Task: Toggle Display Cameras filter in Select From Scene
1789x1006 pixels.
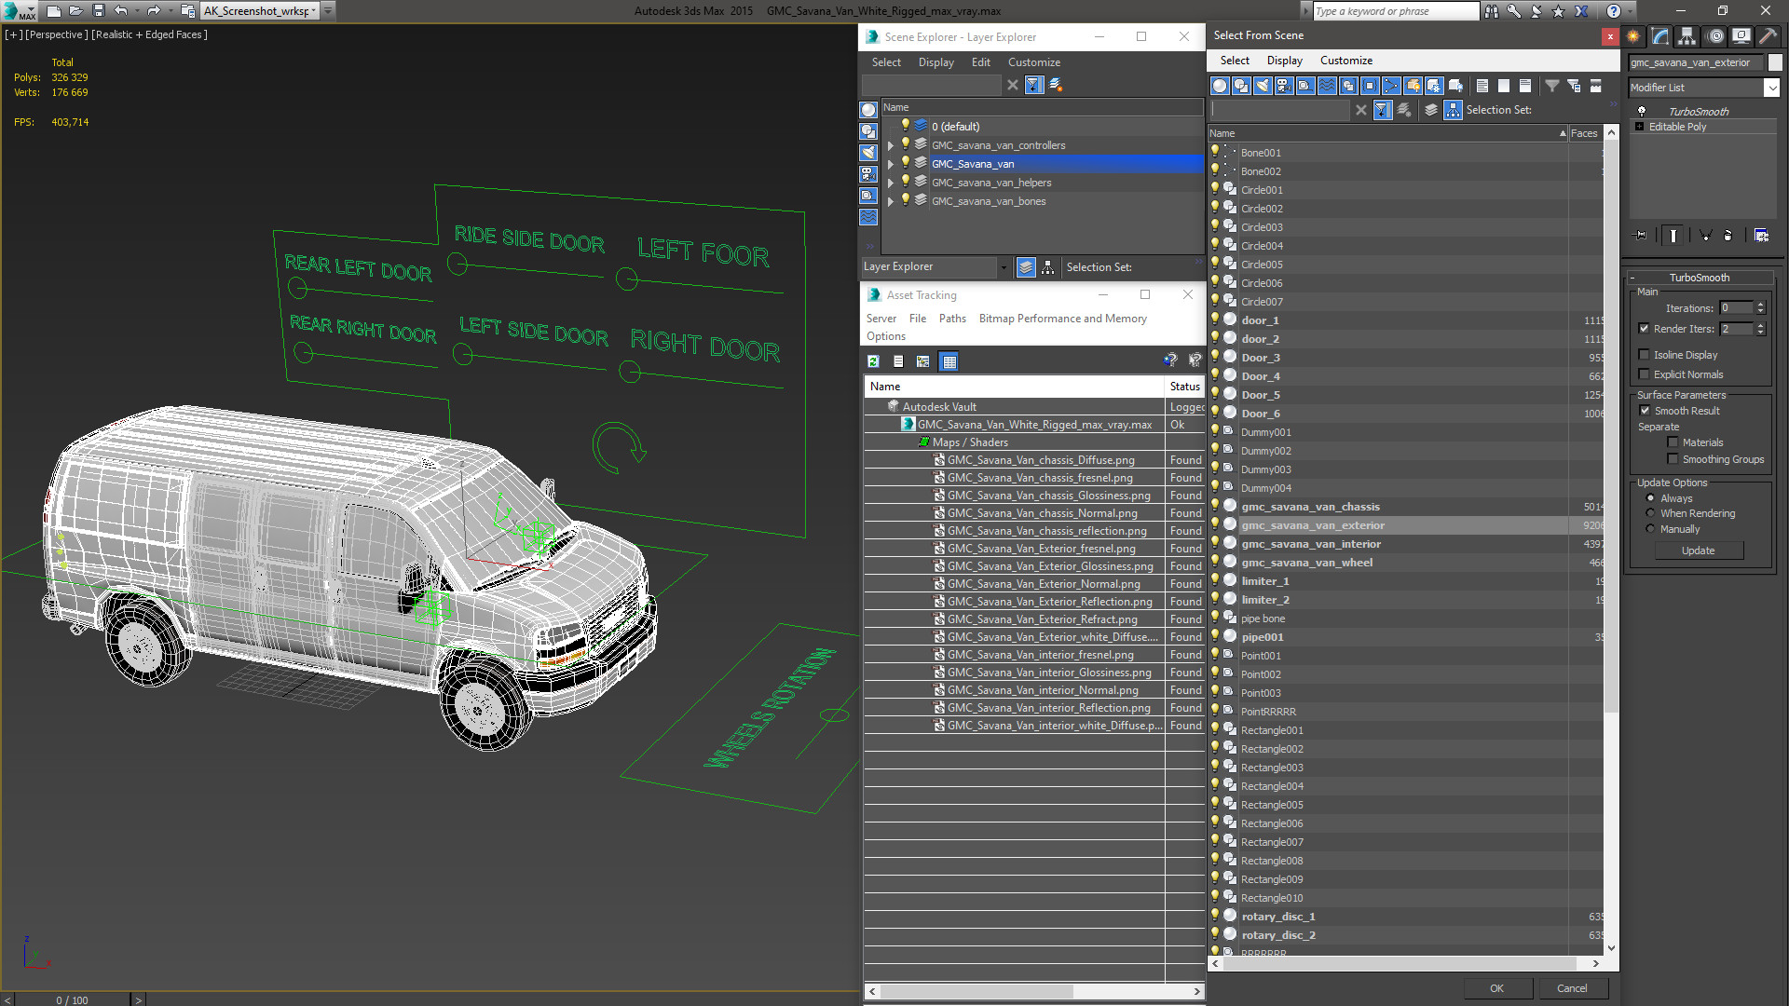Action: pyautogui.click(x=1284, y=86)
